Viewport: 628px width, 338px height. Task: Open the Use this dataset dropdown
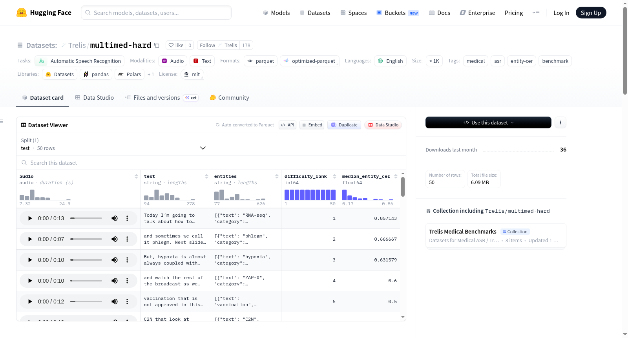point(488,122)
